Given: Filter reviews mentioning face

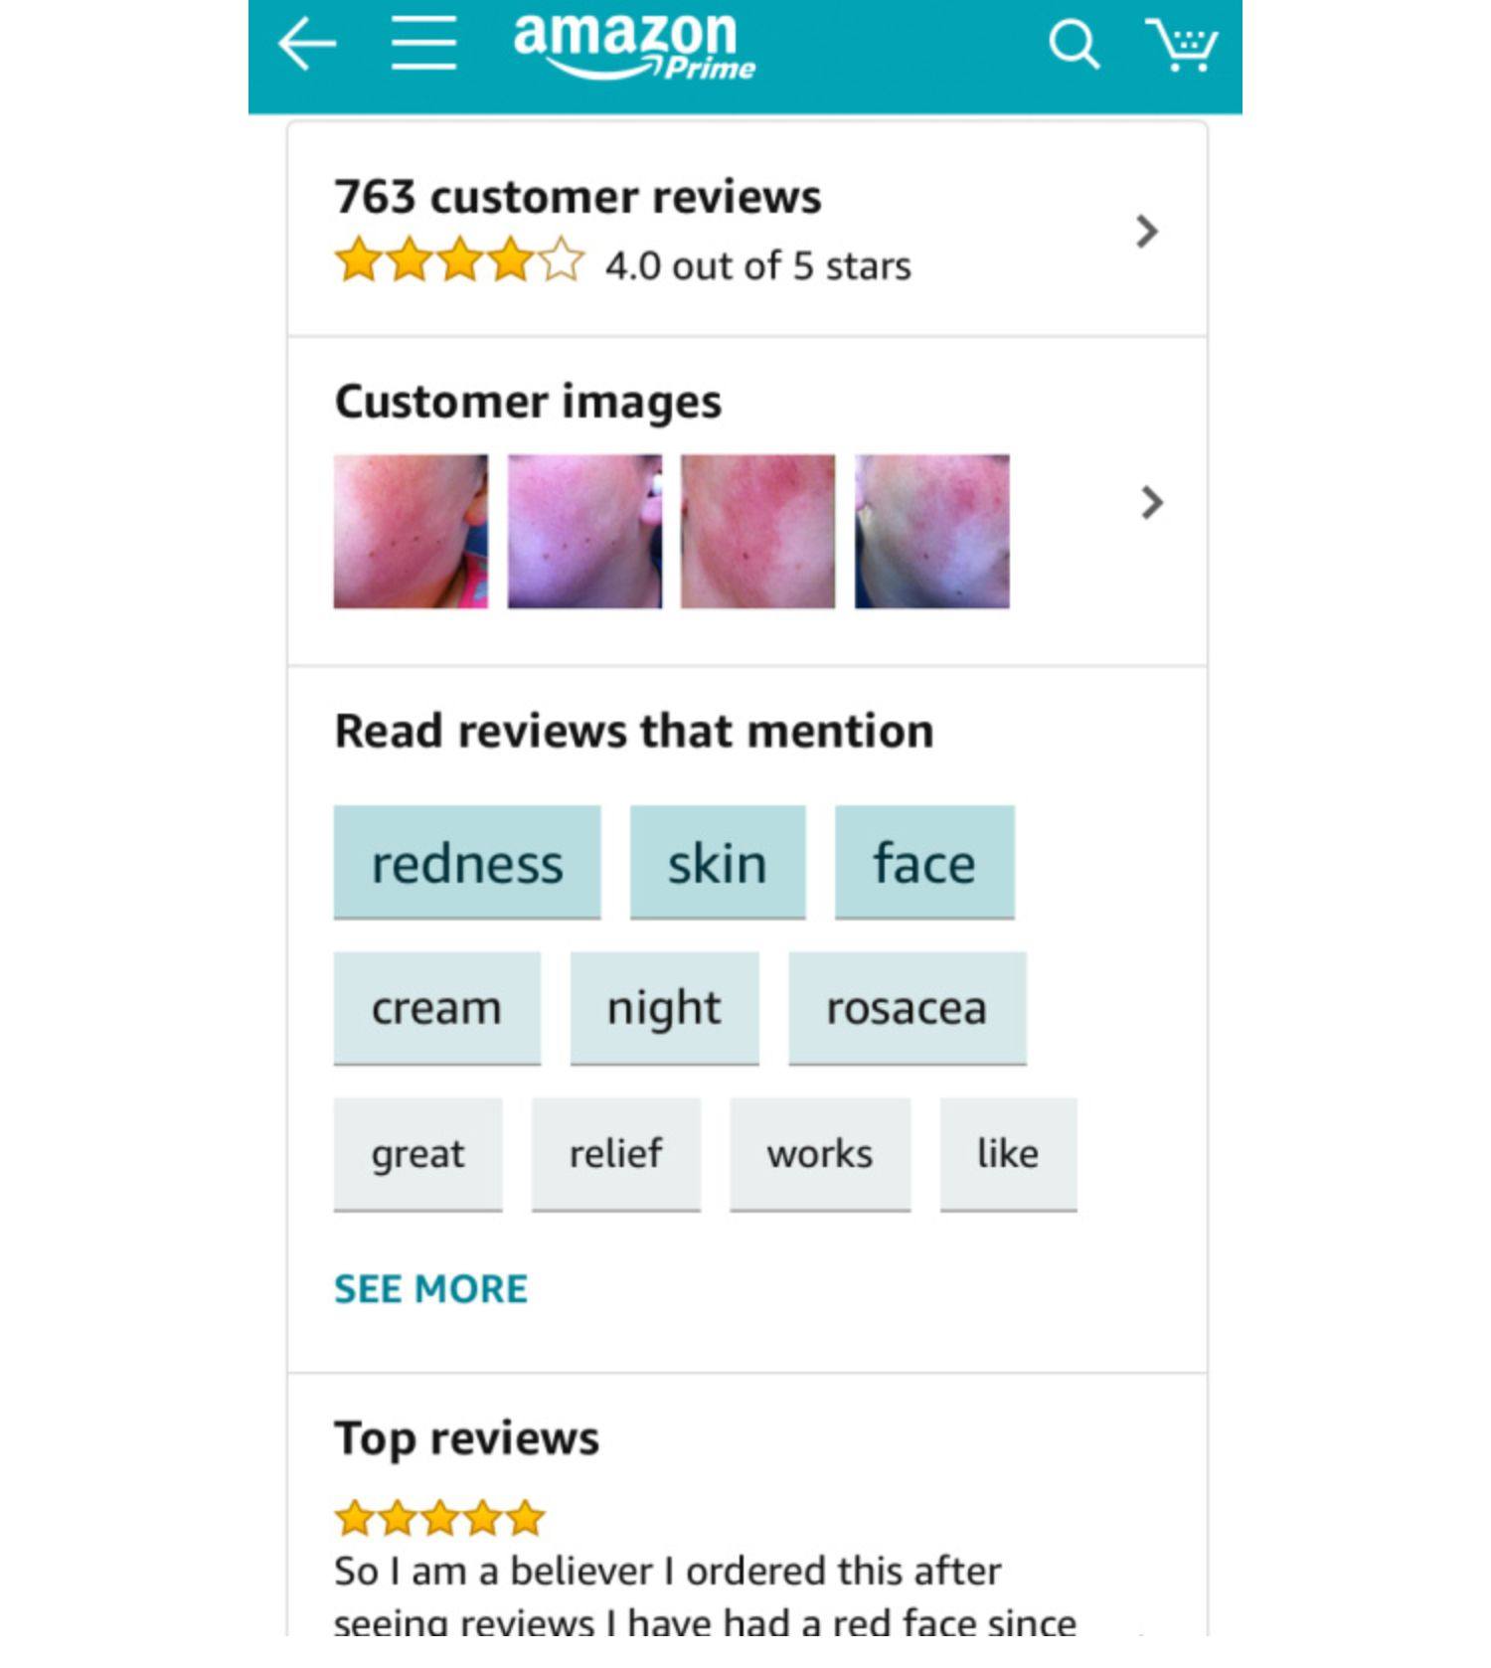Looking at the screenshot, I should click(923, 862).
